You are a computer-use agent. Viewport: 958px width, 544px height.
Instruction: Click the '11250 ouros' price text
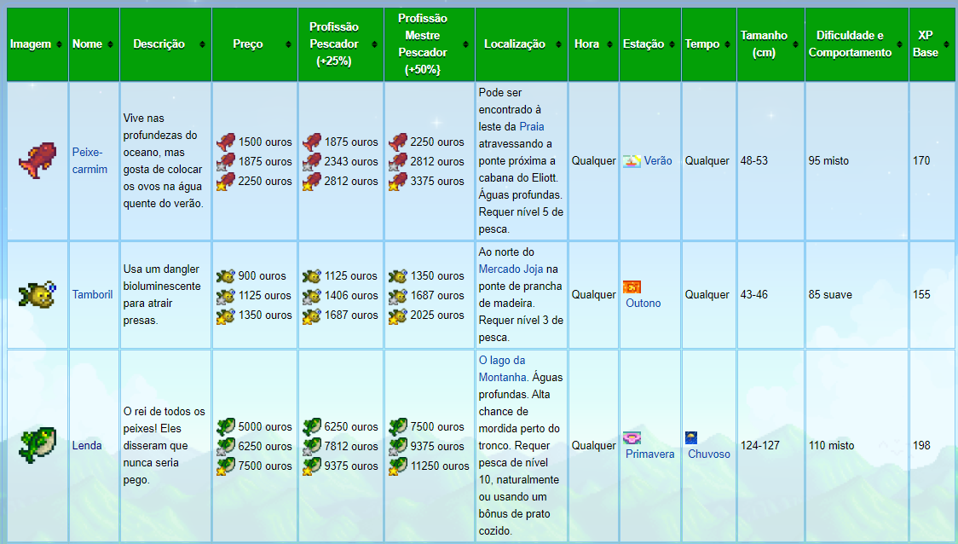point(440,466)
